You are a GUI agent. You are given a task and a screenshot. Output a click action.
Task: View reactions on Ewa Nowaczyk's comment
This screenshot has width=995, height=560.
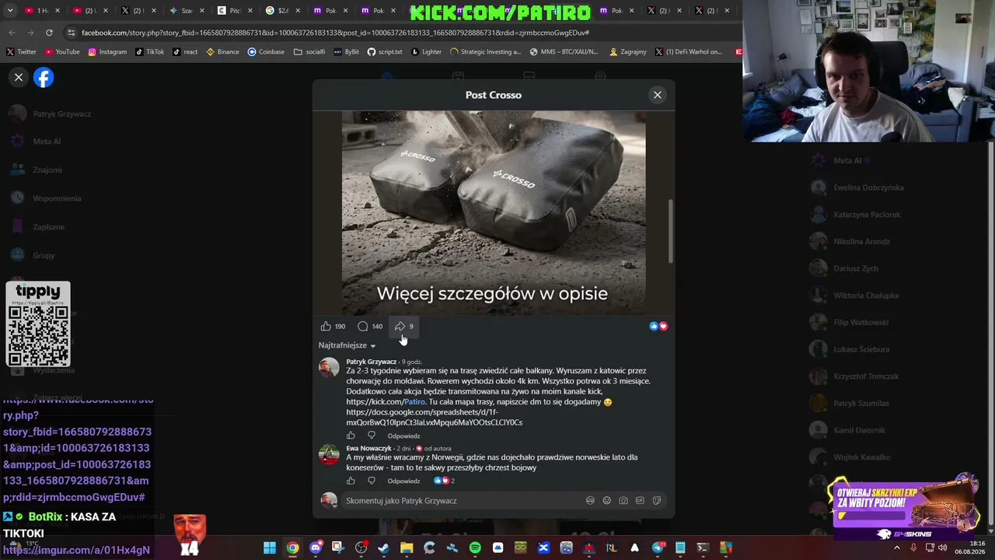pos(445,481)
